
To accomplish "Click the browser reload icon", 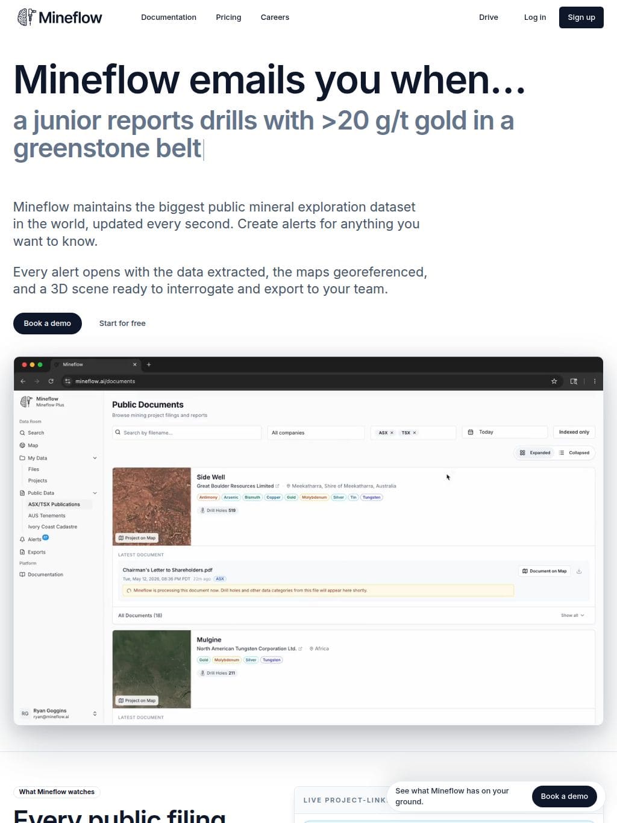I will pyautogui.click(x=51, y=381).
